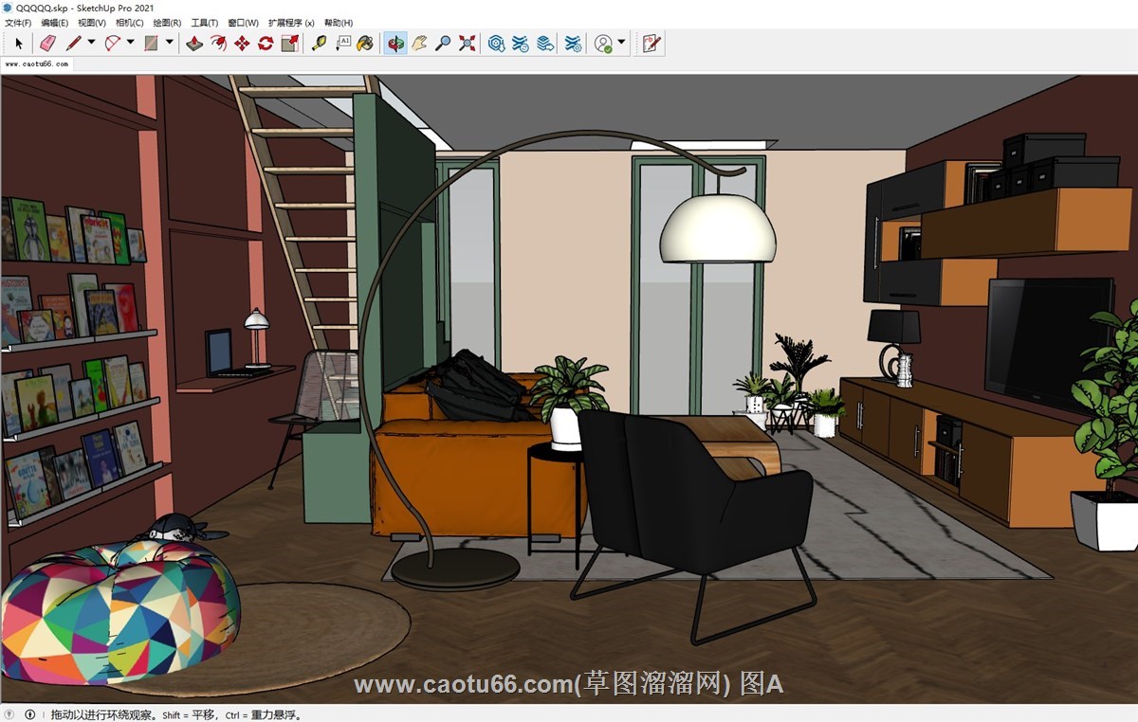The width and height of the screenshot is (1138, 722).
Task: Expand the Line tool dropdown arrow
Action: click(91, 42)
